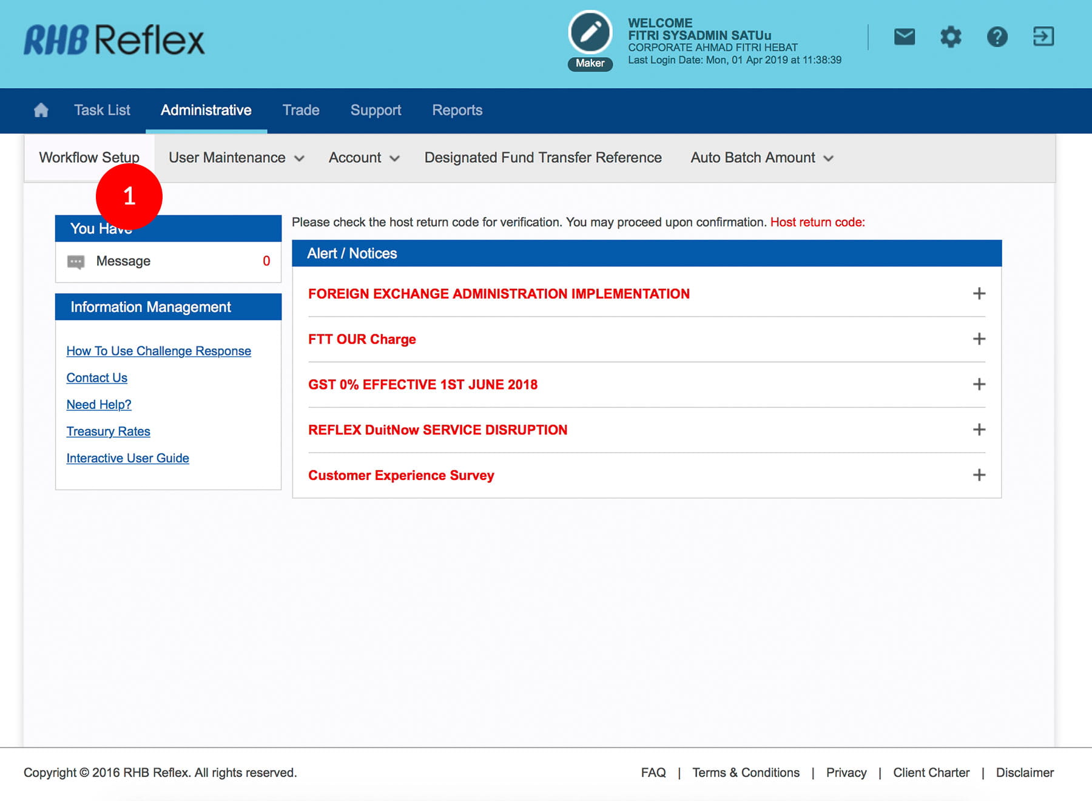Click the home icon in navigation bar

click(41, 110)
